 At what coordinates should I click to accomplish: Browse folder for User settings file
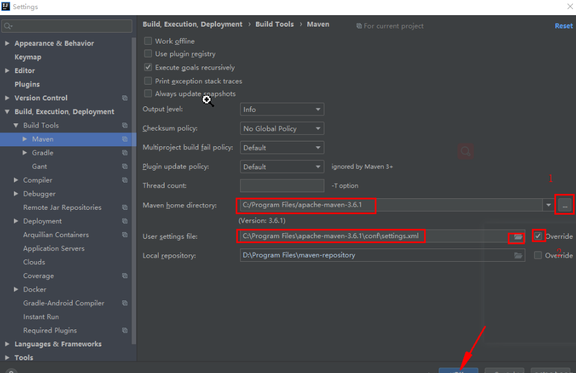pyautogui.click(x=518, y=237)
